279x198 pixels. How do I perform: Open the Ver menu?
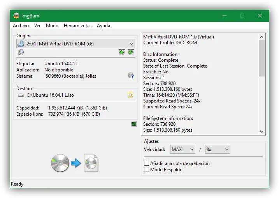coord(37,26)
